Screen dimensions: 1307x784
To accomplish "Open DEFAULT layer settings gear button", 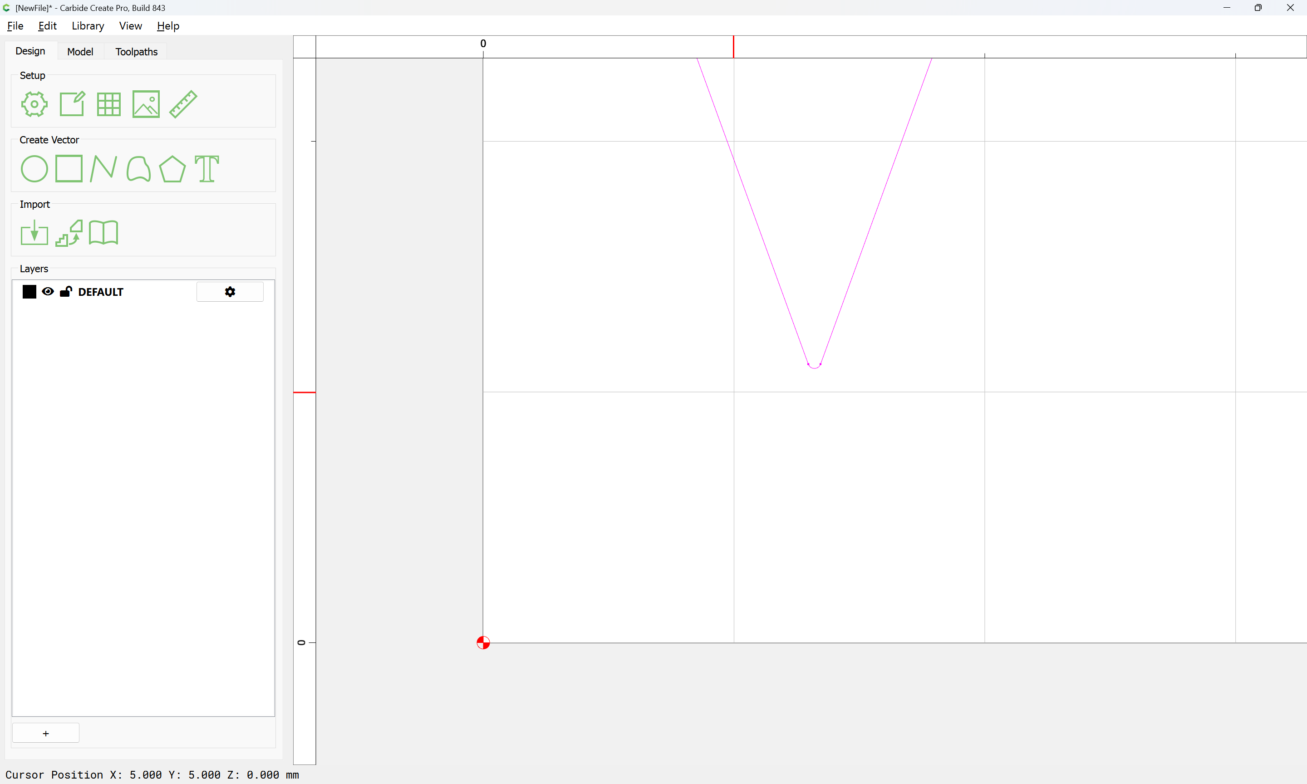I will tap(230, 292).
